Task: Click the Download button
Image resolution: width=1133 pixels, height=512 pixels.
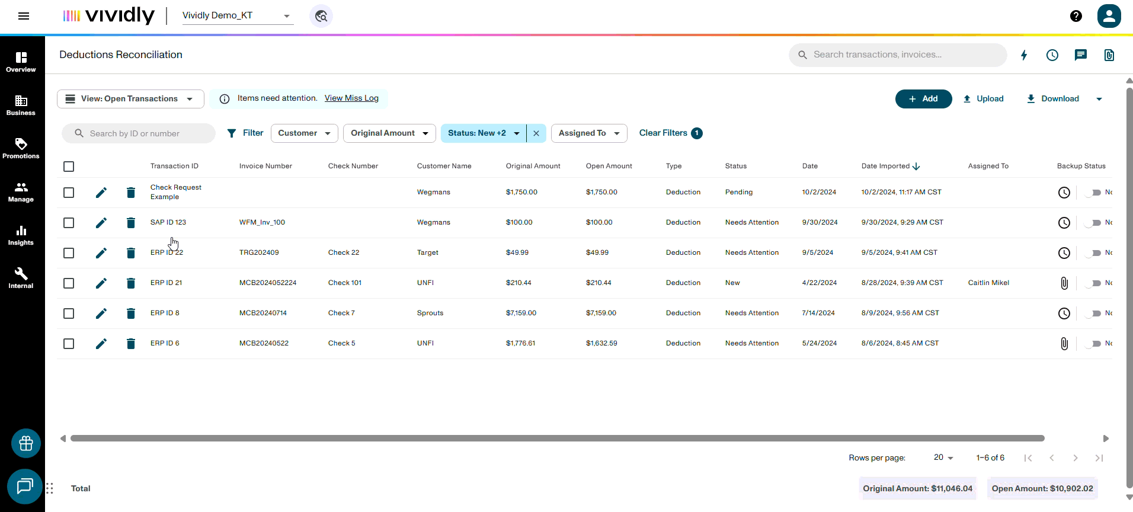Action: [x=1053, y=99]
